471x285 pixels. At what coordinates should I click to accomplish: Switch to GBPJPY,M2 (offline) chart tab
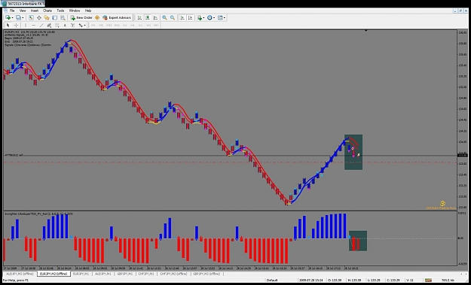[206, 274]
